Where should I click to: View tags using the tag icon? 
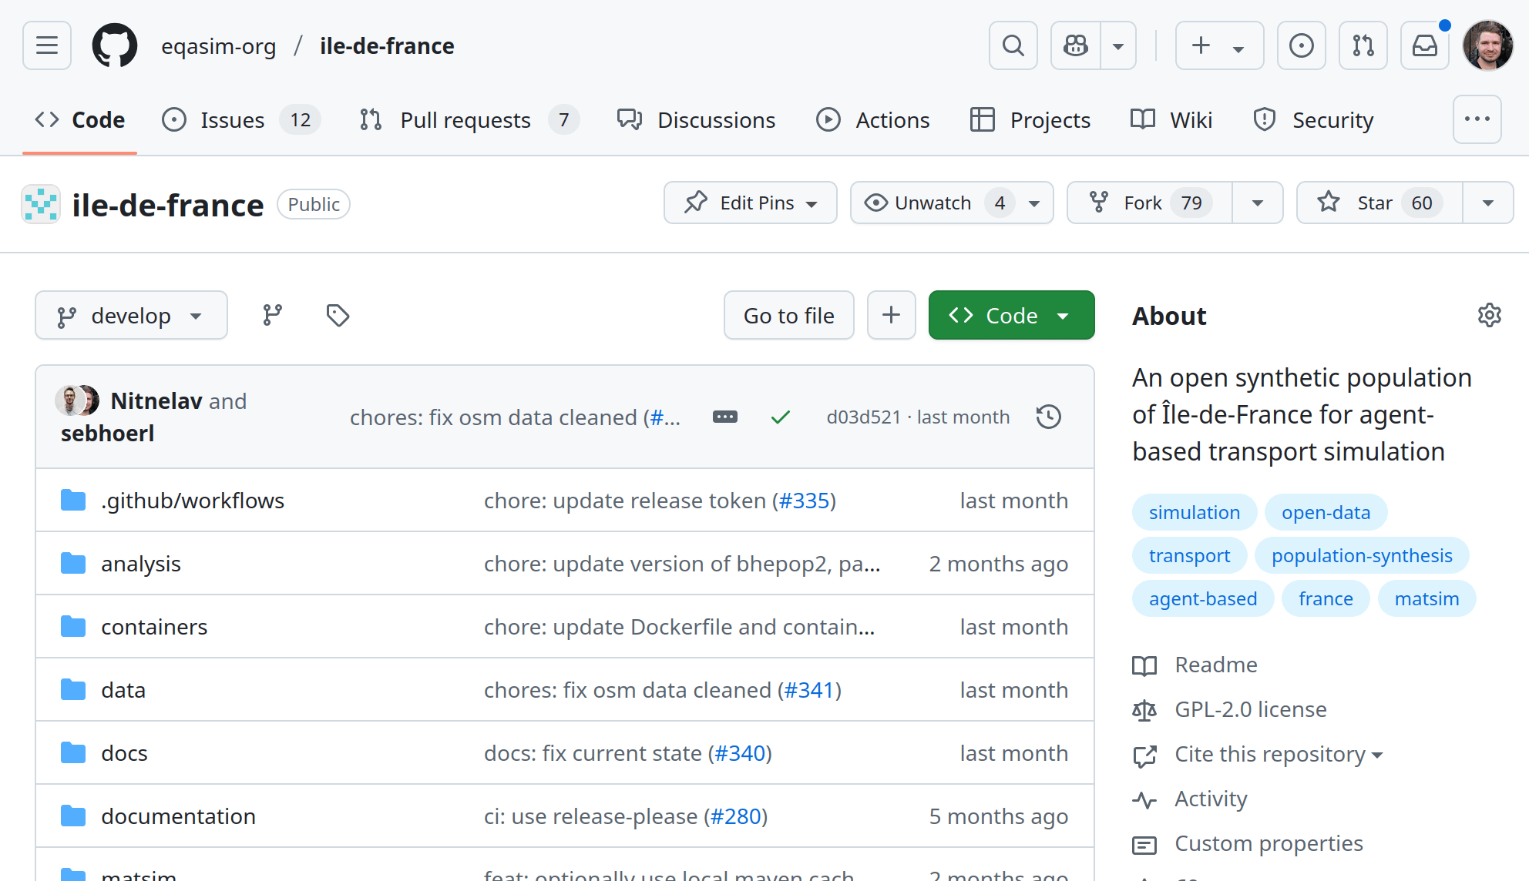coord(338,315)
